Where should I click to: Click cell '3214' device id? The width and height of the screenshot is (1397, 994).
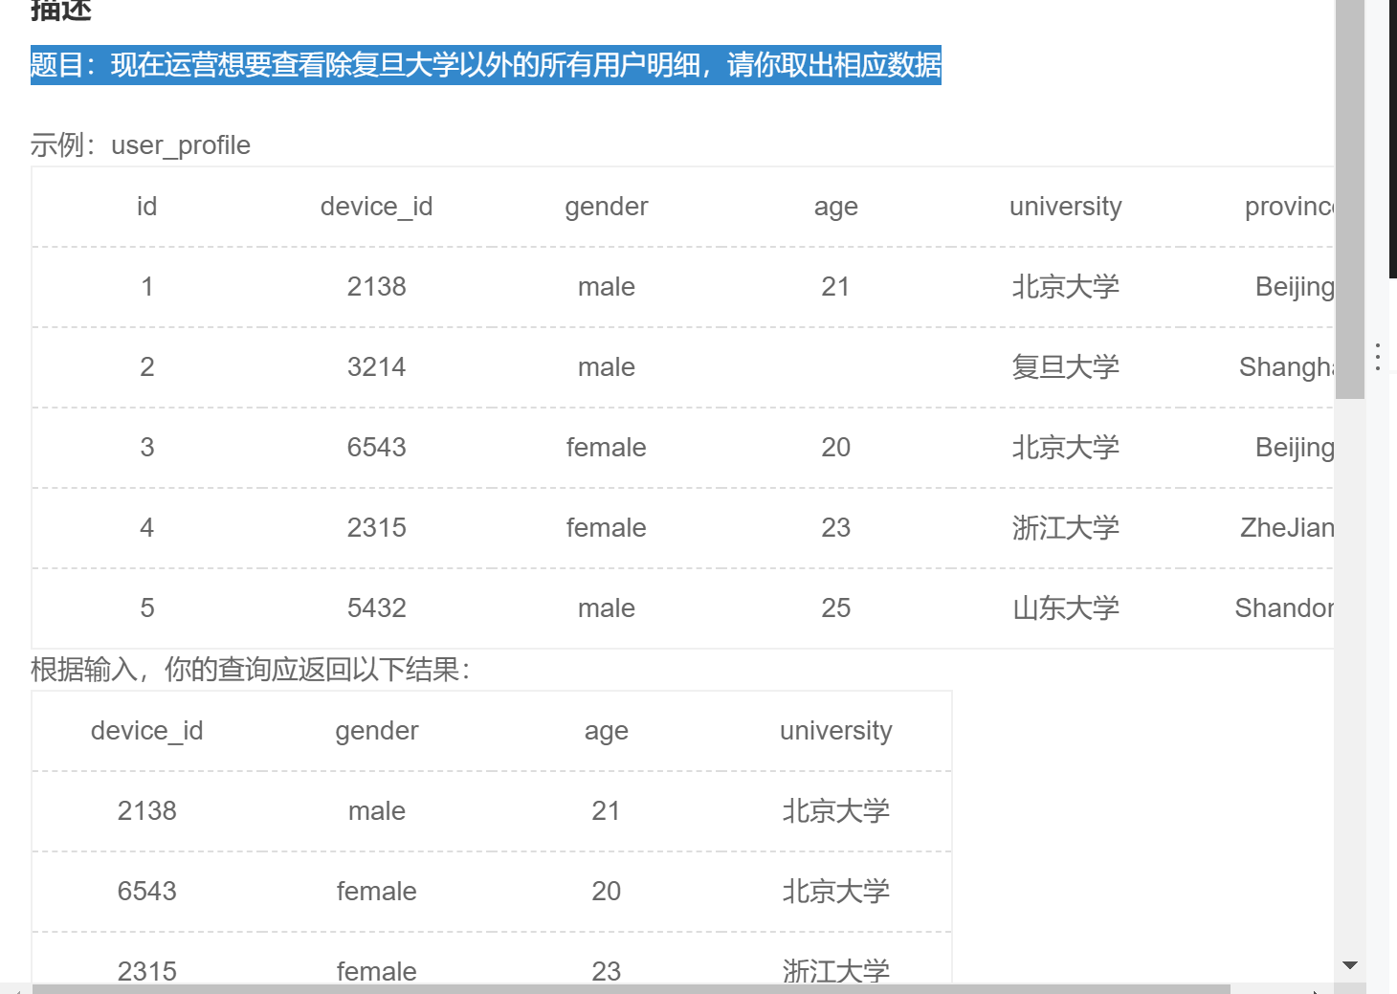[x=376, y=367]
